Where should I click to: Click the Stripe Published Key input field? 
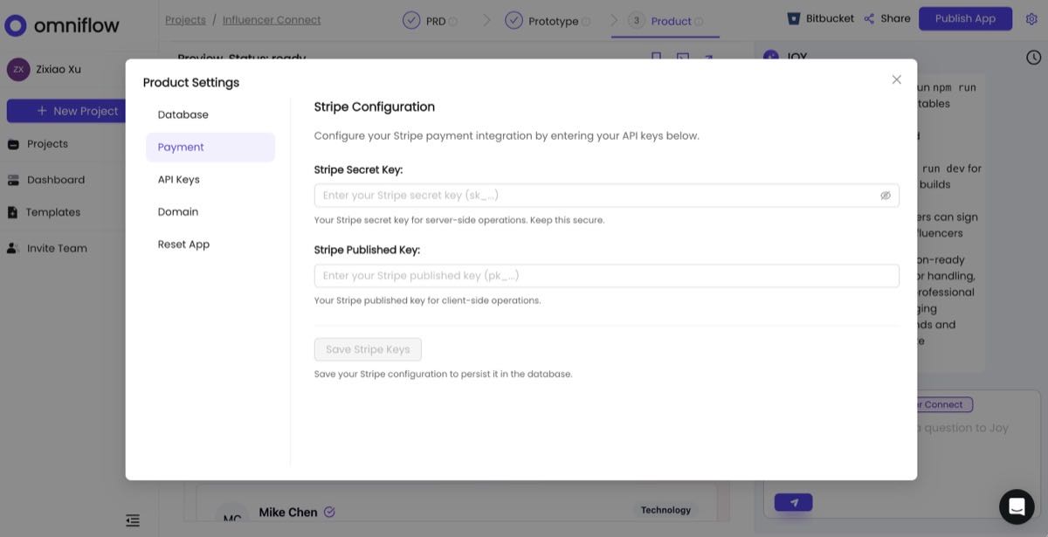(606, 275)
